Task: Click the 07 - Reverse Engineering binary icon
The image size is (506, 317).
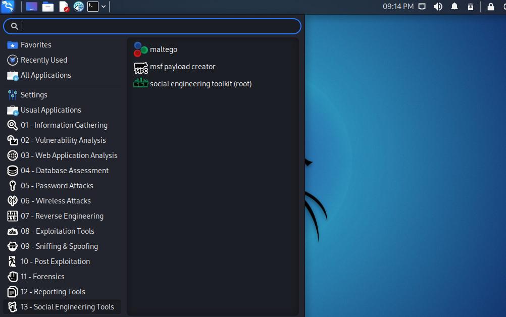Action: [12, 216]
